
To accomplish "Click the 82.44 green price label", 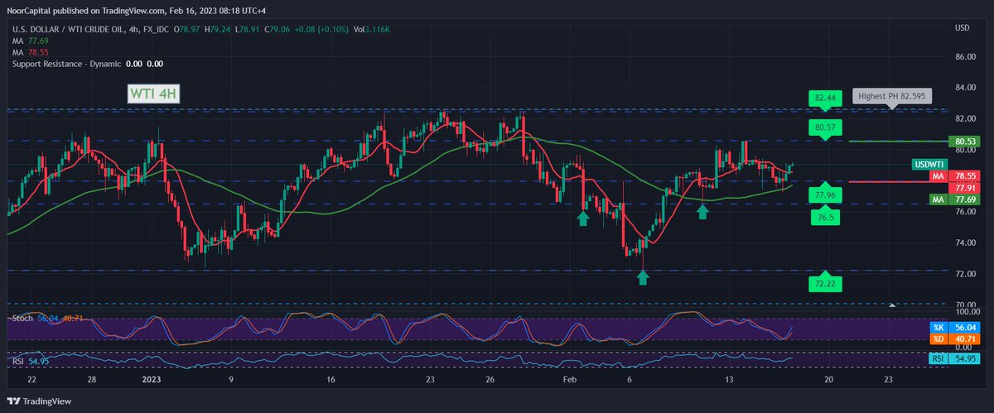I will pos(825,98).
